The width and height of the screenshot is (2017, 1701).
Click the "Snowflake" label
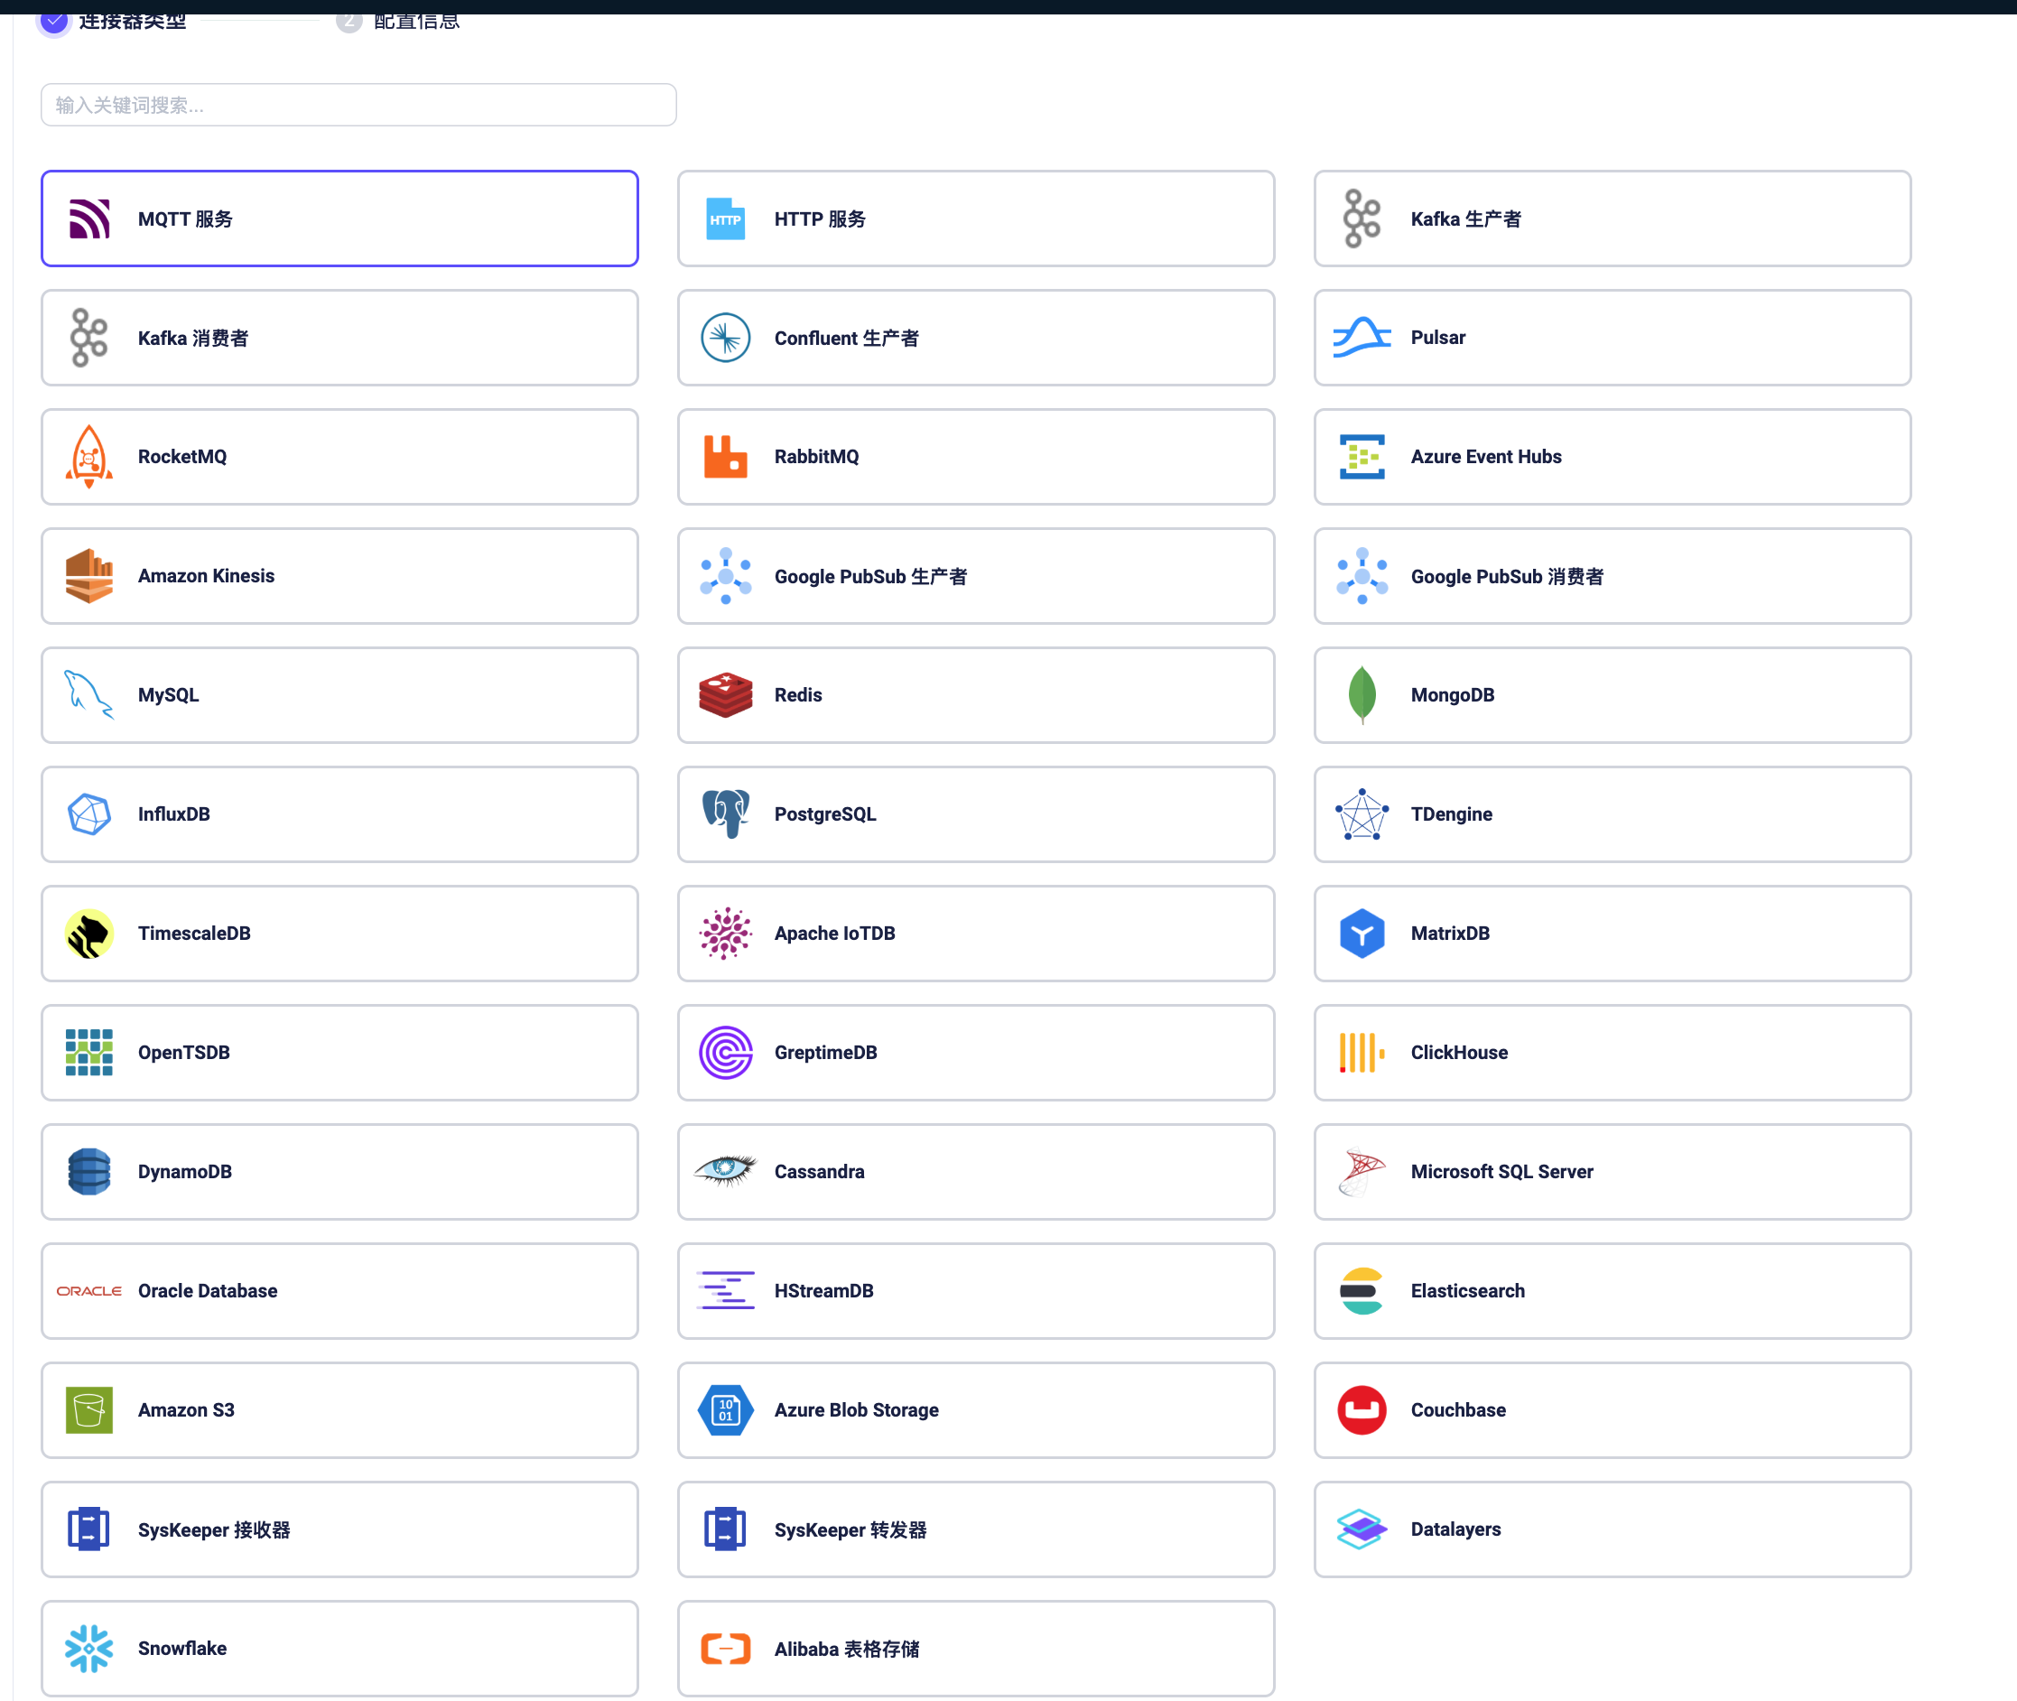click(x=182, y=1648)
